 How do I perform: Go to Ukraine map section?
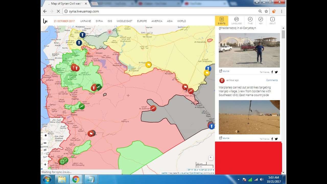tap(86, 21)
